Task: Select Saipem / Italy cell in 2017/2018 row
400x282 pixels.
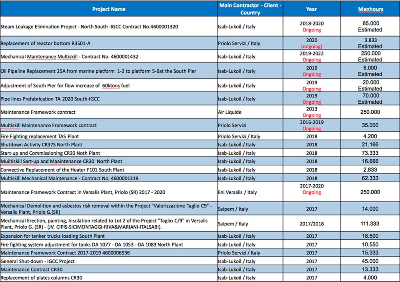Action: tap(250, 223)
